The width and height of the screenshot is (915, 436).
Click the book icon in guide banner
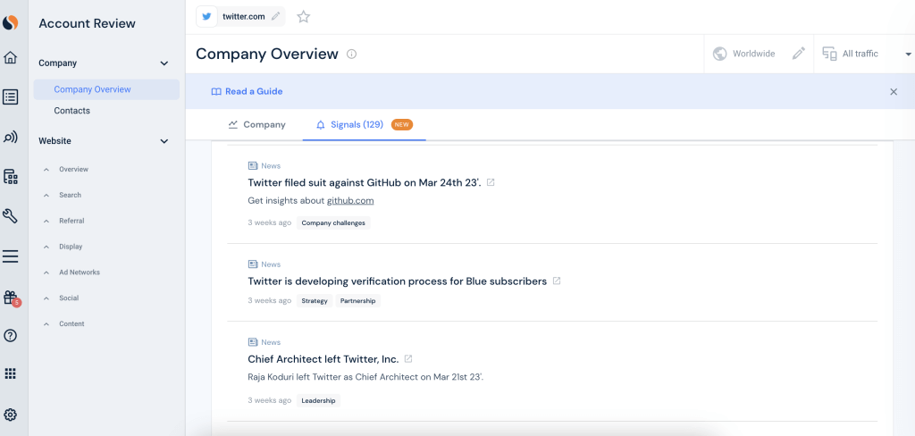(x=216, y=92)
